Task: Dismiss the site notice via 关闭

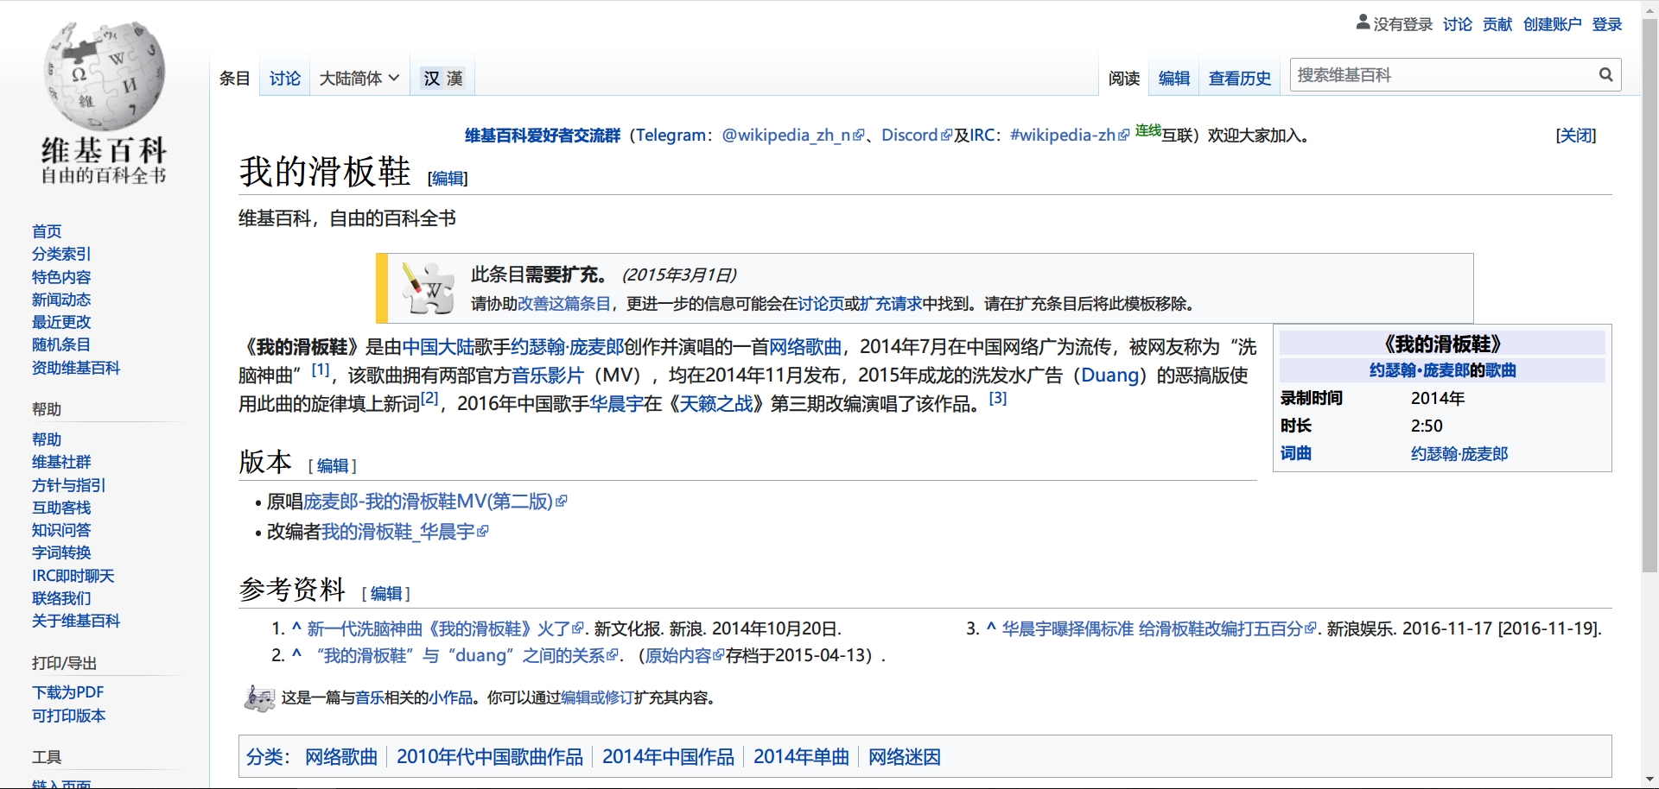Action: tap(1575, 136)
